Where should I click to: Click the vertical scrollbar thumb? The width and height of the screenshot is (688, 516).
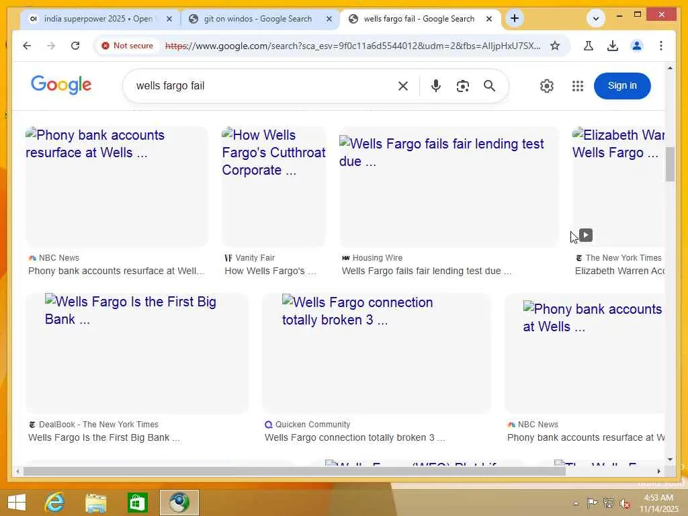[x=670, y=164]
